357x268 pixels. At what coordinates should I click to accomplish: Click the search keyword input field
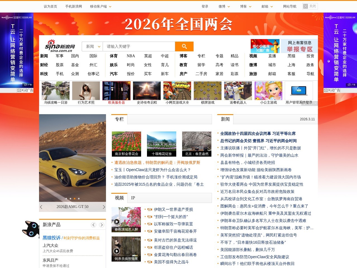139,47
